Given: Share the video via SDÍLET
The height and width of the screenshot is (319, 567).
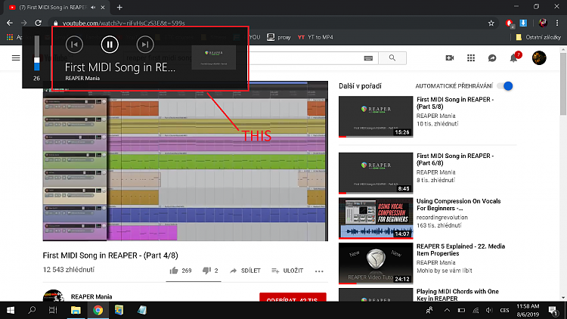Looking at the screenshot, I should click(x=245, y=271).
